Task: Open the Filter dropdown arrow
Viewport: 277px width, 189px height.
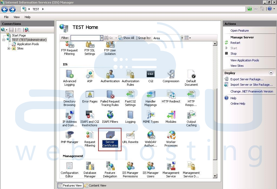Action: (102, 38)
